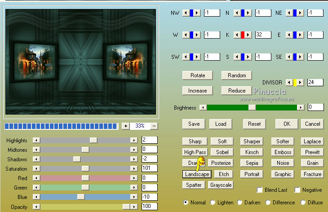Click the SE right arrow stepper
Viewport: 328px width, 212px height.
click(x=300, y=57)
